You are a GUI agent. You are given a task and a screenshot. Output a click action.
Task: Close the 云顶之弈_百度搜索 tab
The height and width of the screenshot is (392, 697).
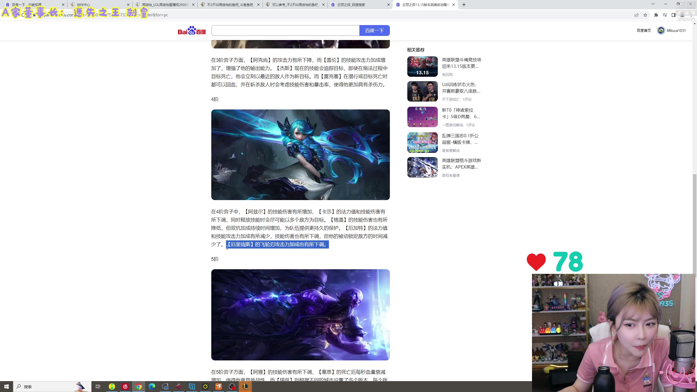pyautogui.click(x=389, y=5)
